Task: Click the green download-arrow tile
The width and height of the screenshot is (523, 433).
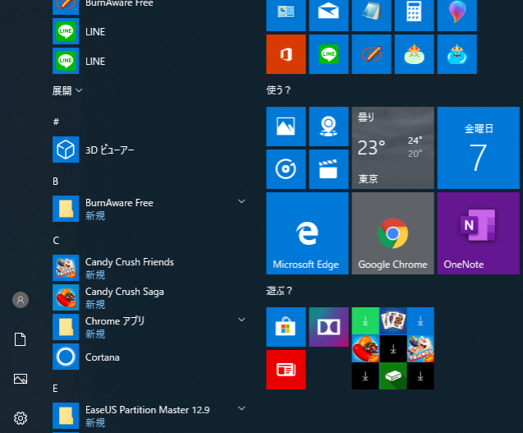Action: 365,320
